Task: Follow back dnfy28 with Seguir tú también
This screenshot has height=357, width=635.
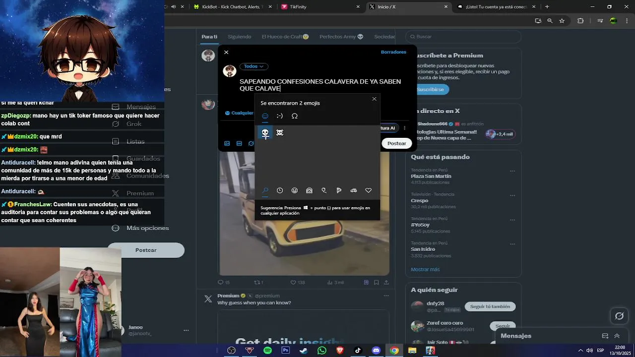Action: [x=490, y=306]
